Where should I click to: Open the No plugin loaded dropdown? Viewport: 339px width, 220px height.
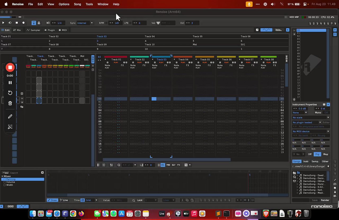[x=307, y=123]
